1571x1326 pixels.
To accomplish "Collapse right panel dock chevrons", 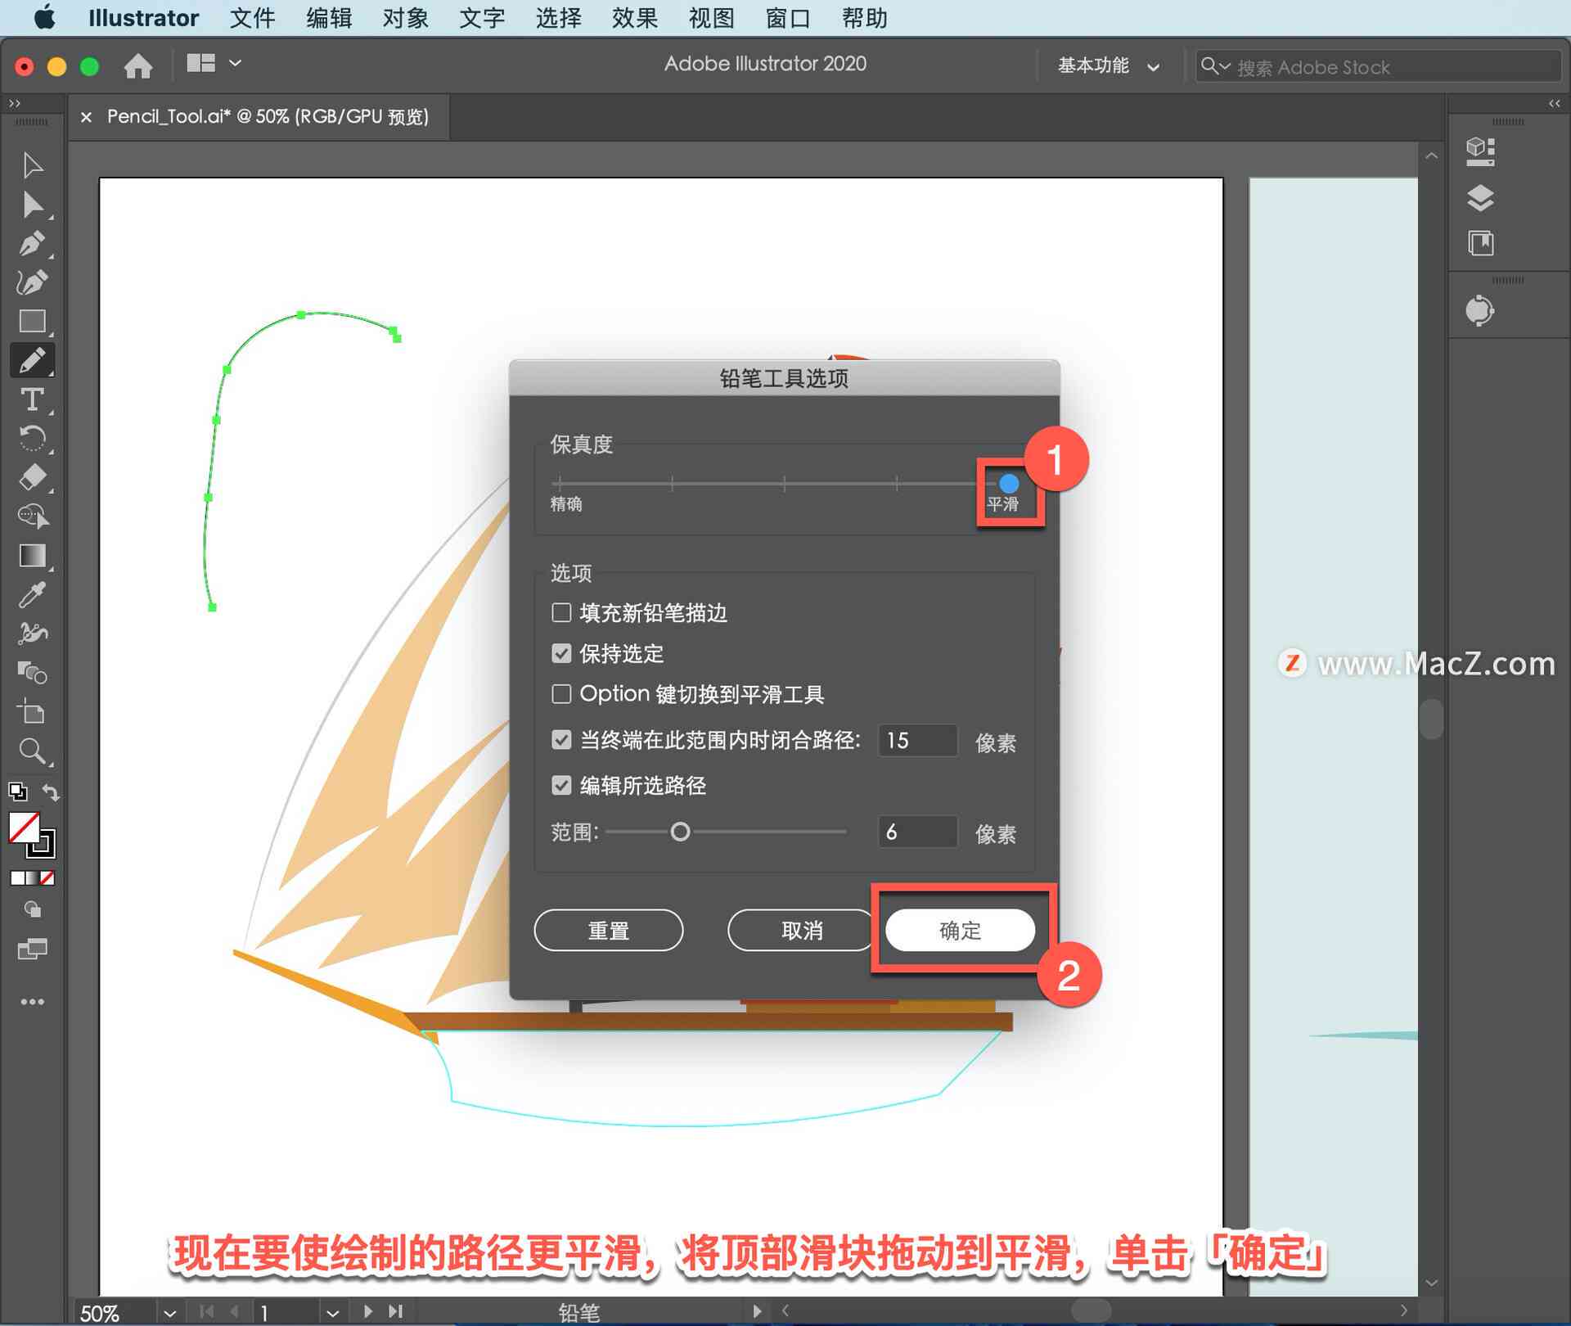I will pyautogui.click(x=1555, y=103).
